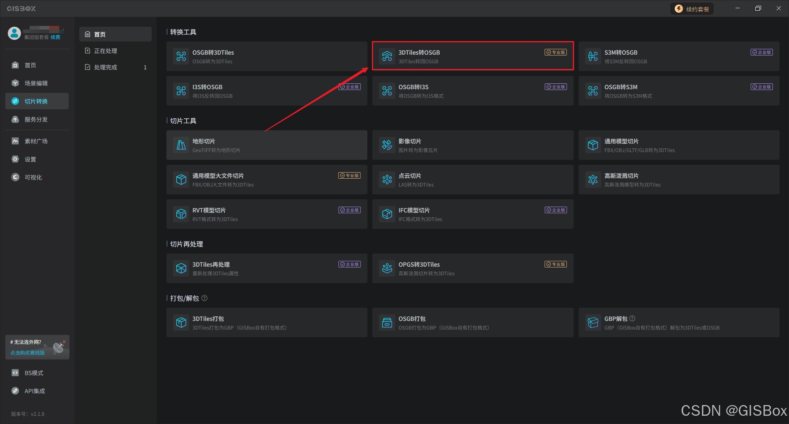Select the 正在处理 tab
Screen dimensions: 789x424
[x=115, y=51]
